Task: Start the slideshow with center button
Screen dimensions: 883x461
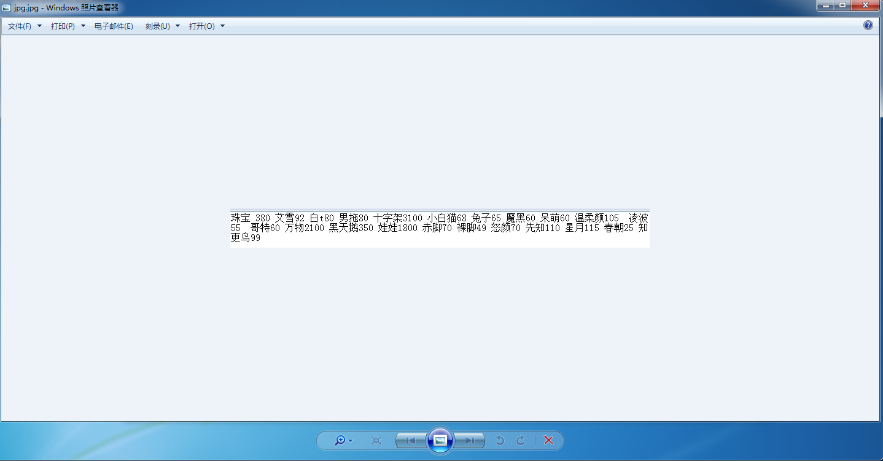Action: coord(440,440)
